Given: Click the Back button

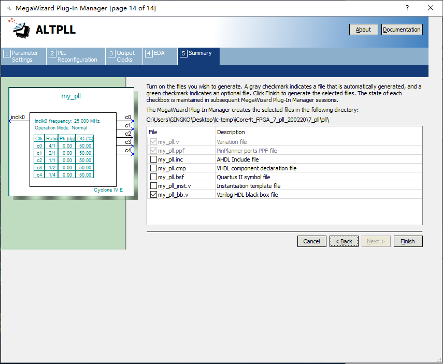Looking at the screenshot, I should click(344, 241).
